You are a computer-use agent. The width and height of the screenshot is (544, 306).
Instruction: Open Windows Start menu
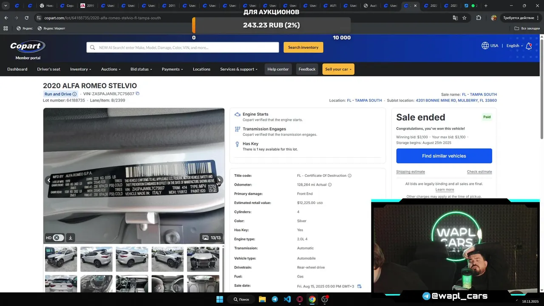[220, 299]
